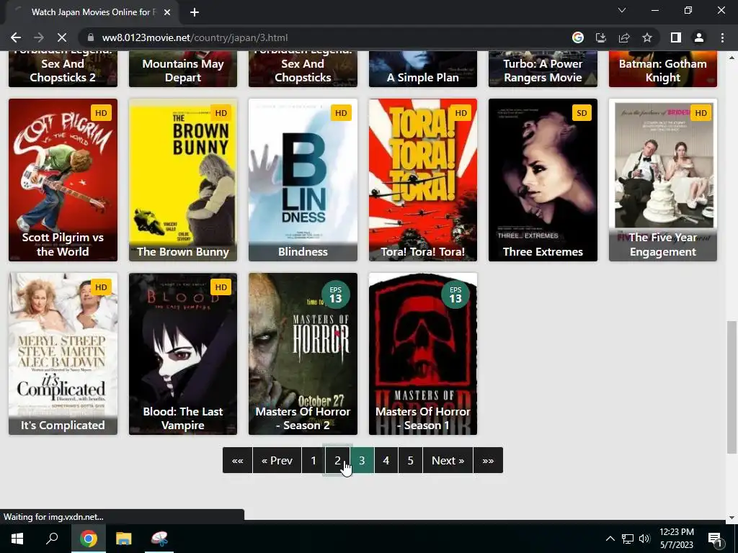Go to first page with «« button
This screenshot has height=553, width=738.
point(238,460)
